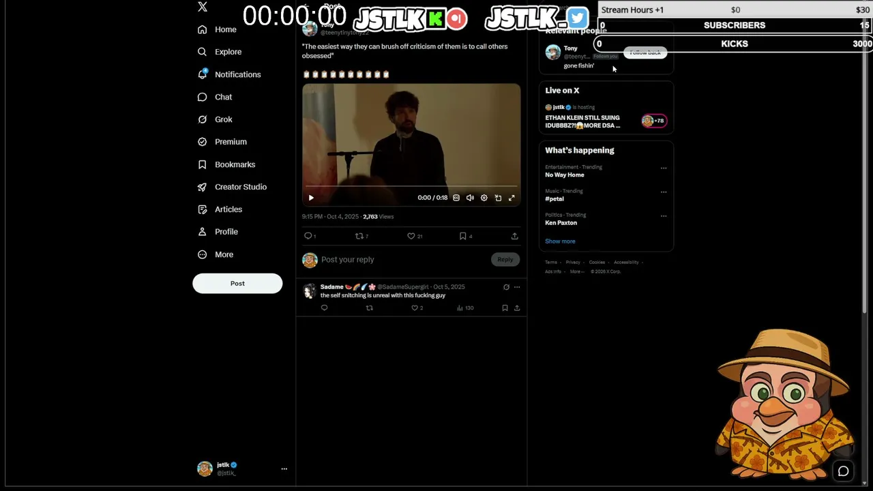Screen dimensions: 873x491
Task: Open the Cookies footer link
Action: coord(597,263)
